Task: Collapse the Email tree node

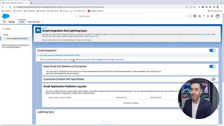Action: tap(2, 35)
